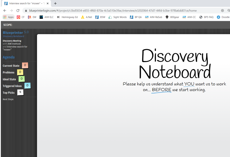Open the Apps bookmark shortcut
This screenshot has height=157, width=230.
coord(8,17)
